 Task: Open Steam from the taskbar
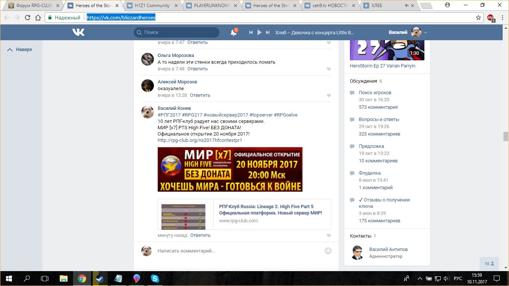100,279
